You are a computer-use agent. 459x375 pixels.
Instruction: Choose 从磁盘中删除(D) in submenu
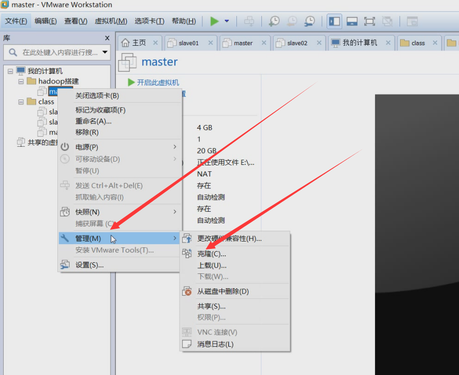tap(235, 291)
